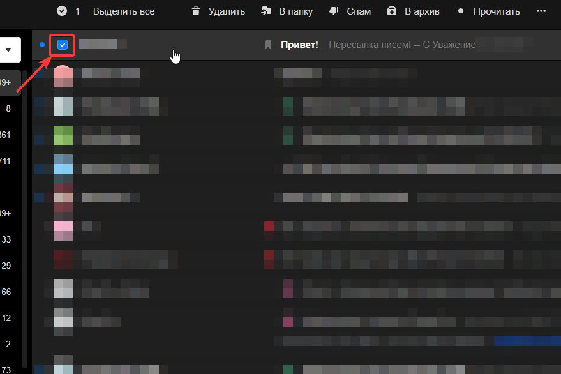Send selected email В архив
Screen dimensions: 561x374
(x=422, y=11)
